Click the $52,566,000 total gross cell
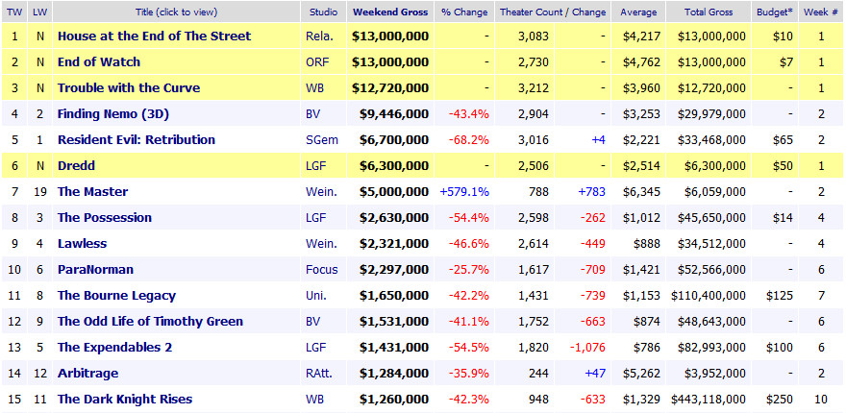 tap(711, 269)
